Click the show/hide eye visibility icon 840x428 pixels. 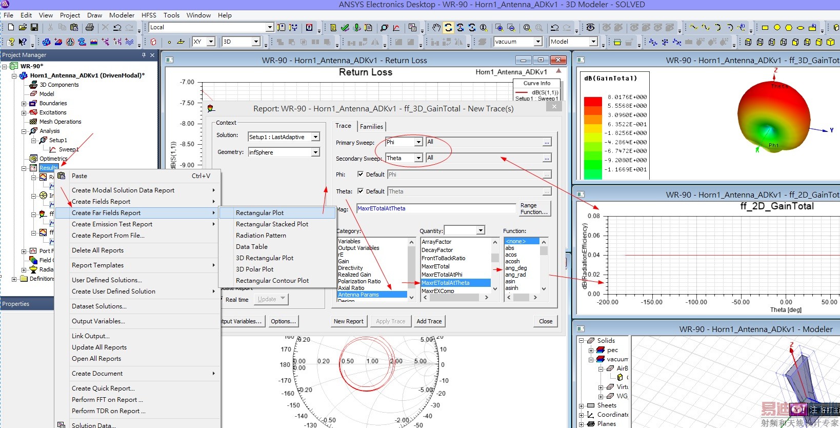tap(590, 27)
